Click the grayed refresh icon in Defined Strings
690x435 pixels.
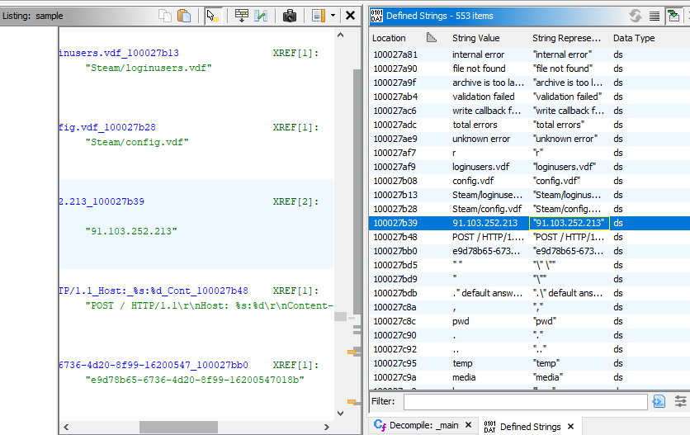point(635,16)
